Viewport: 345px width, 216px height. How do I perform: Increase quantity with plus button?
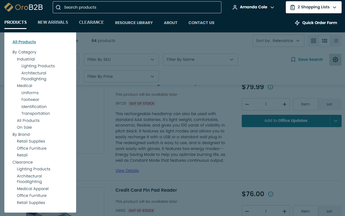(285, 104)
